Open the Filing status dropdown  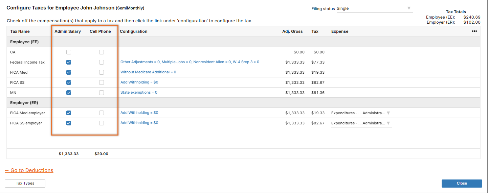pyautogui.click(x=374, y=8)
